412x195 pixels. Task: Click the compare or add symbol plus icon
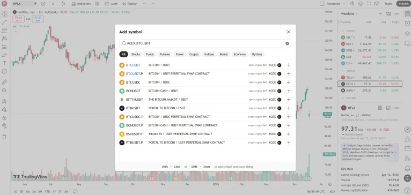point(43,4)
